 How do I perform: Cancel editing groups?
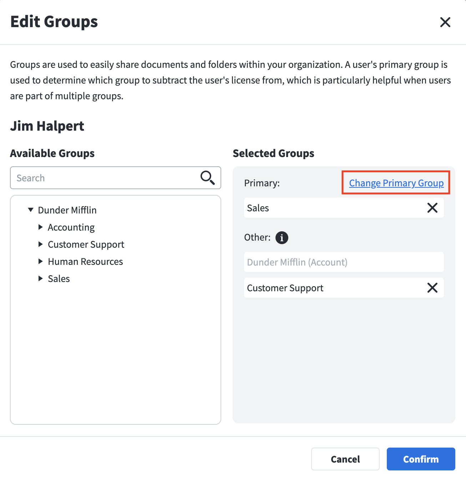tap(345, 459)
